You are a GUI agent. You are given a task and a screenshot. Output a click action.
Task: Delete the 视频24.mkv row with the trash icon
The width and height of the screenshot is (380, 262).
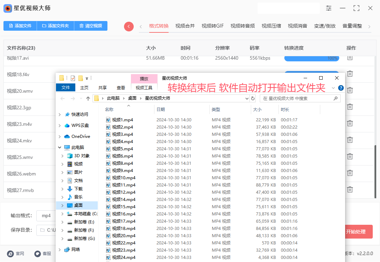click(x=350, y=140)
